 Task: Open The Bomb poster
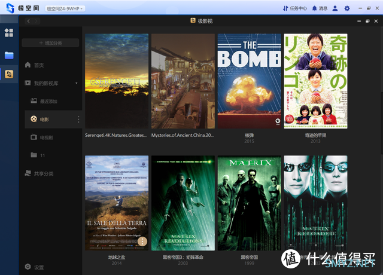tap(249, 81)
